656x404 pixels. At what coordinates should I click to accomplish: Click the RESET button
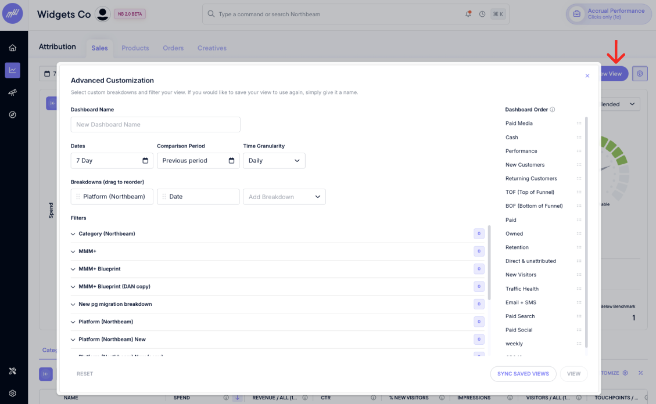[x=85, y=373]
